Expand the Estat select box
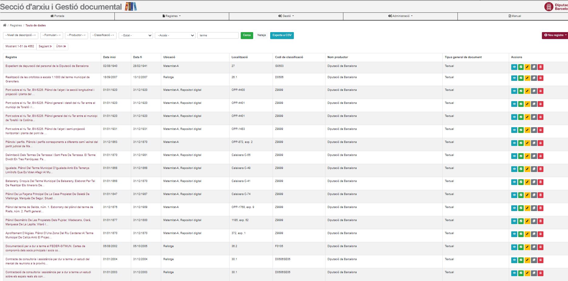Viewport: 568px width, 281px height. click(x=136, y=35)
